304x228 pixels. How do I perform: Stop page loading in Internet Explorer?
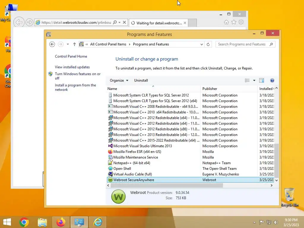pyautogui.click(x=124, y=22)
